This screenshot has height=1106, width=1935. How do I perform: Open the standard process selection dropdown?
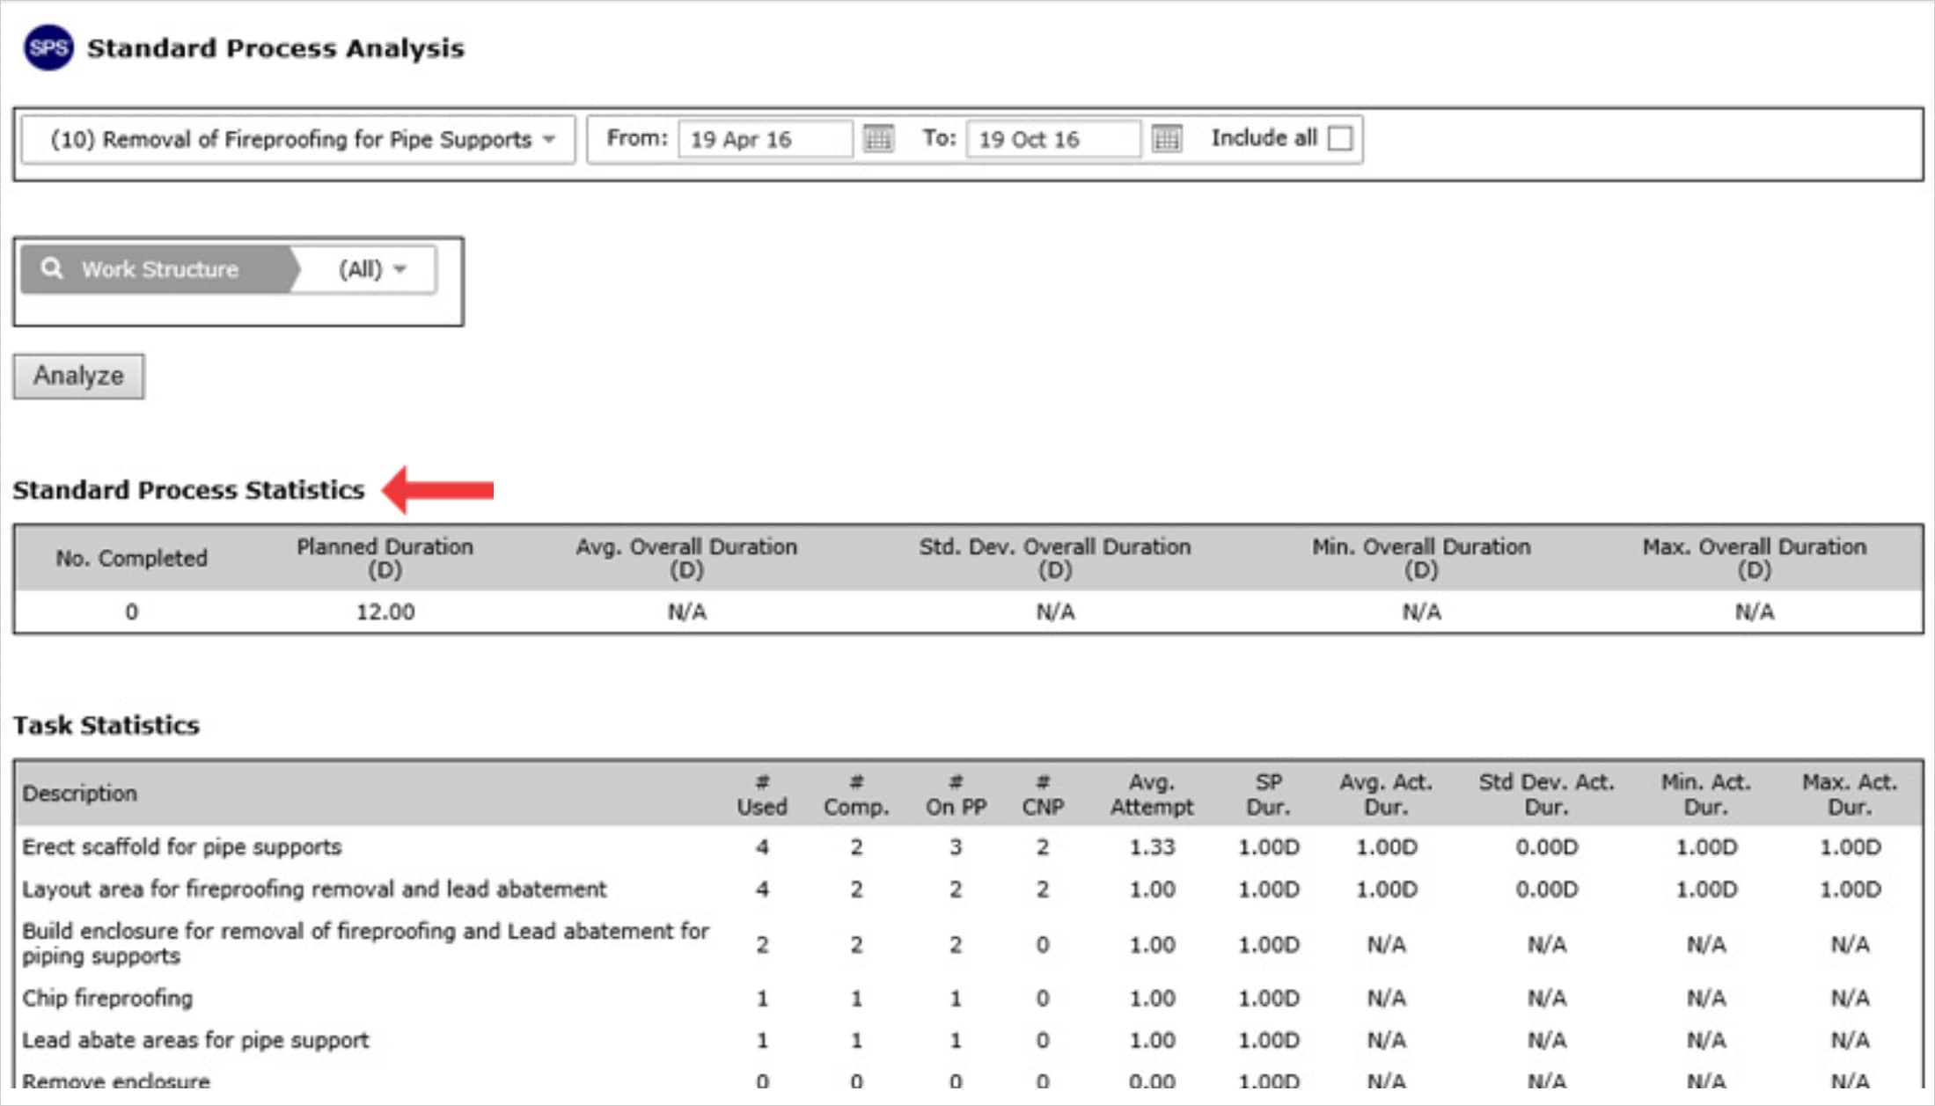click(x=298, y=139)
